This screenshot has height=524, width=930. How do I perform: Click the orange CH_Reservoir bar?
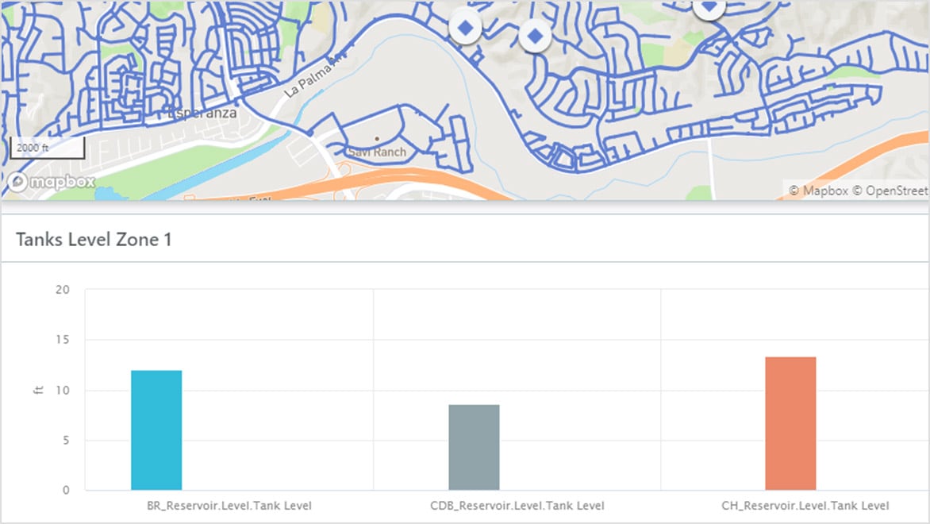[x=789, y=423]
